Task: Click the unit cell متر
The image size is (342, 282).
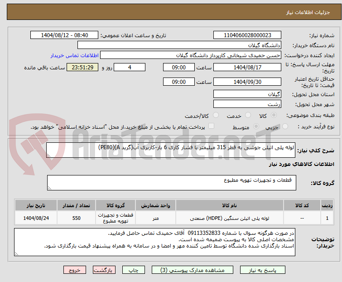Action: pos(155,218)
